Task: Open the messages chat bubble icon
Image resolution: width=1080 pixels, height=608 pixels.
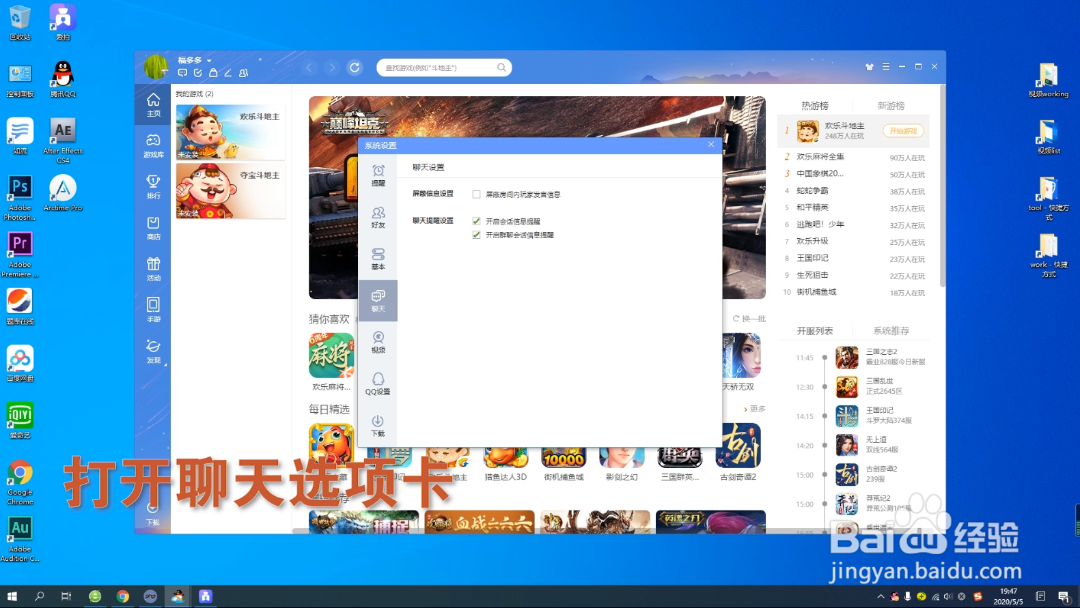Action: [182, 73]
